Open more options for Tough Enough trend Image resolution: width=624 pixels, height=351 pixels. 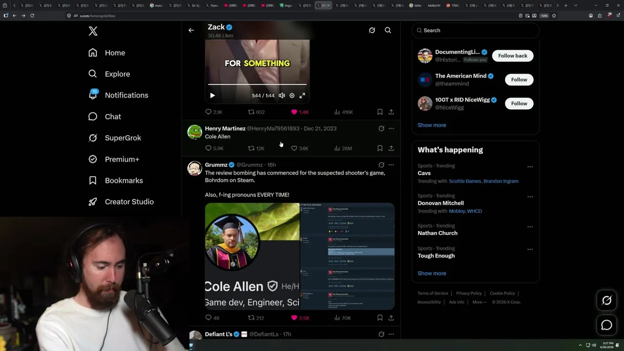[530, 249]
